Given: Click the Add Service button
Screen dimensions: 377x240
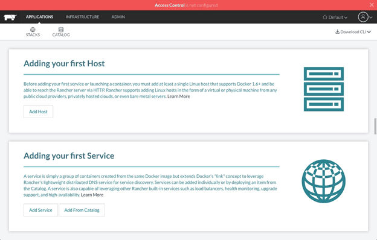Looking at the screenshot, I should coord(40,210).
